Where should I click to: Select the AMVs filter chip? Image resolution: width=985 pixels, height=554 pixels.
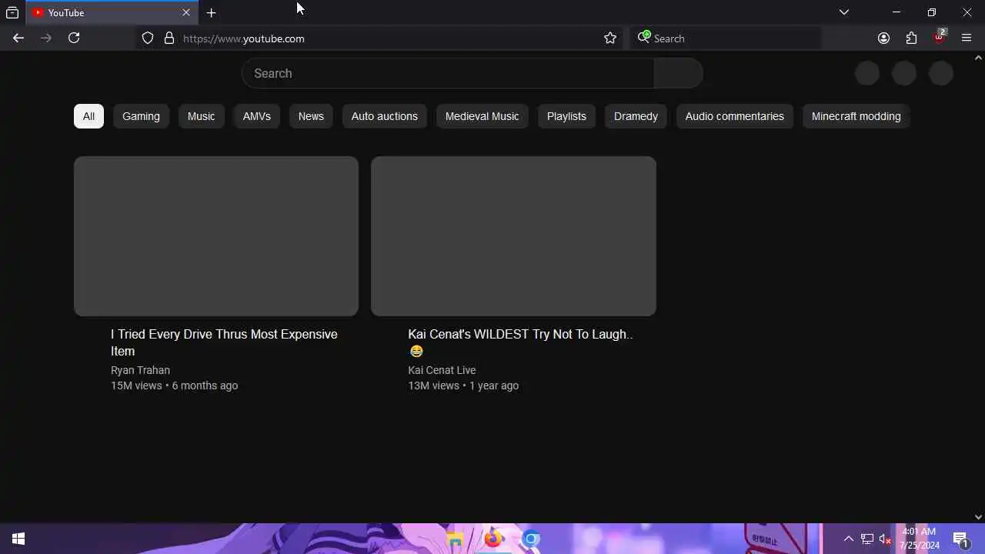256,116
